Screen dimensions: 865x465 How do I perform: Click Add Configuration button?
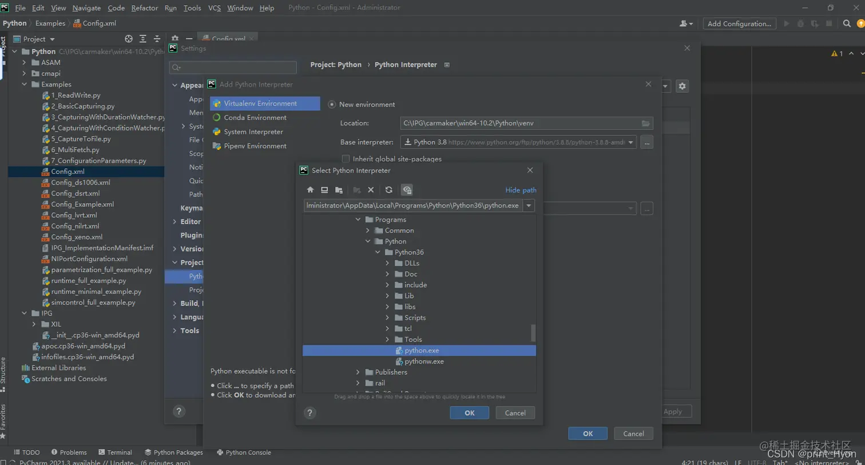point(739,23)
